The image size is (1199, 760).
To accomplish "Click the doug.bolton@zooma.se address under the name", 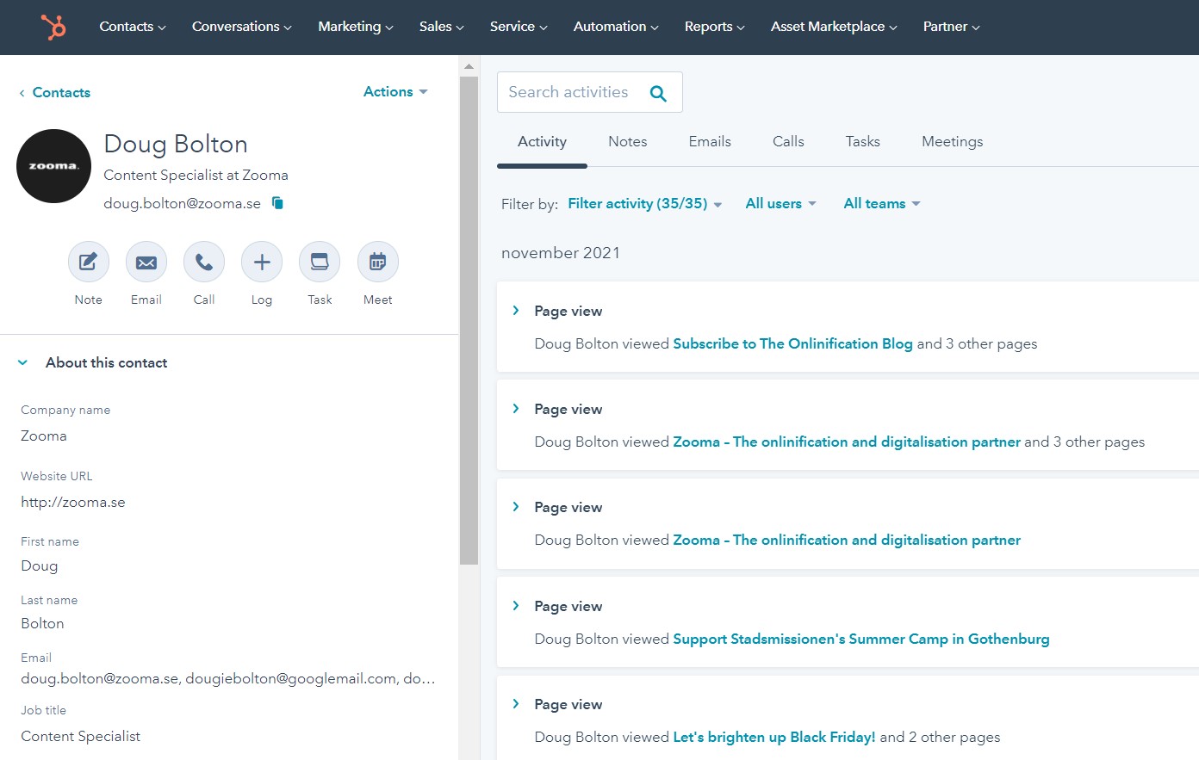I will [x=182, y=203].
